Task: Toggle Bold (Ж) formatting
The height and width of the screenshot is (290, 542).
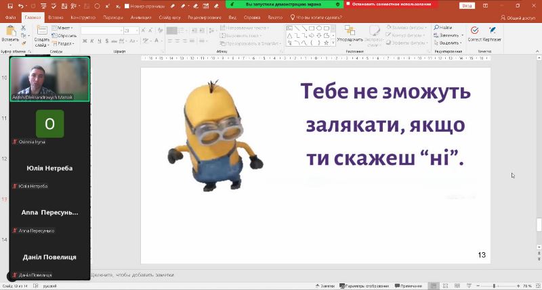Action: pos(85,41)
